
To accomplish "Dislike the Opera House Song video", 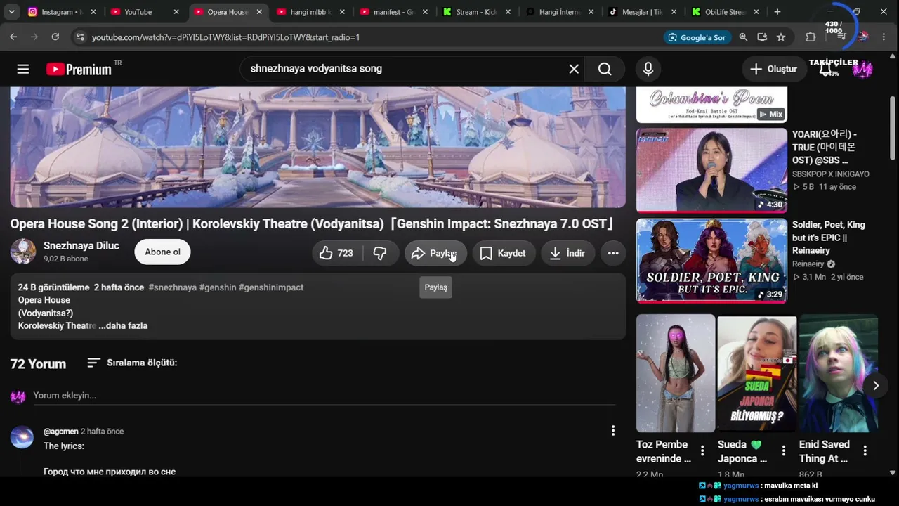I will coord(380,253).
